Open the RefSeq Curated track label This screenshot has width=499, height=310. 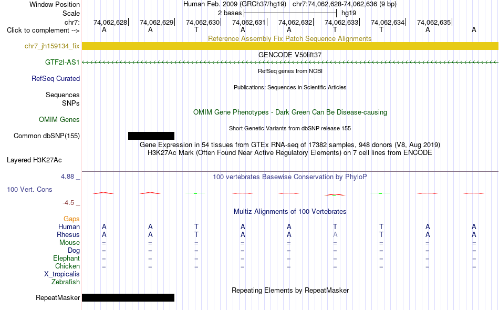pyautogui.click(x=56, y=79)
